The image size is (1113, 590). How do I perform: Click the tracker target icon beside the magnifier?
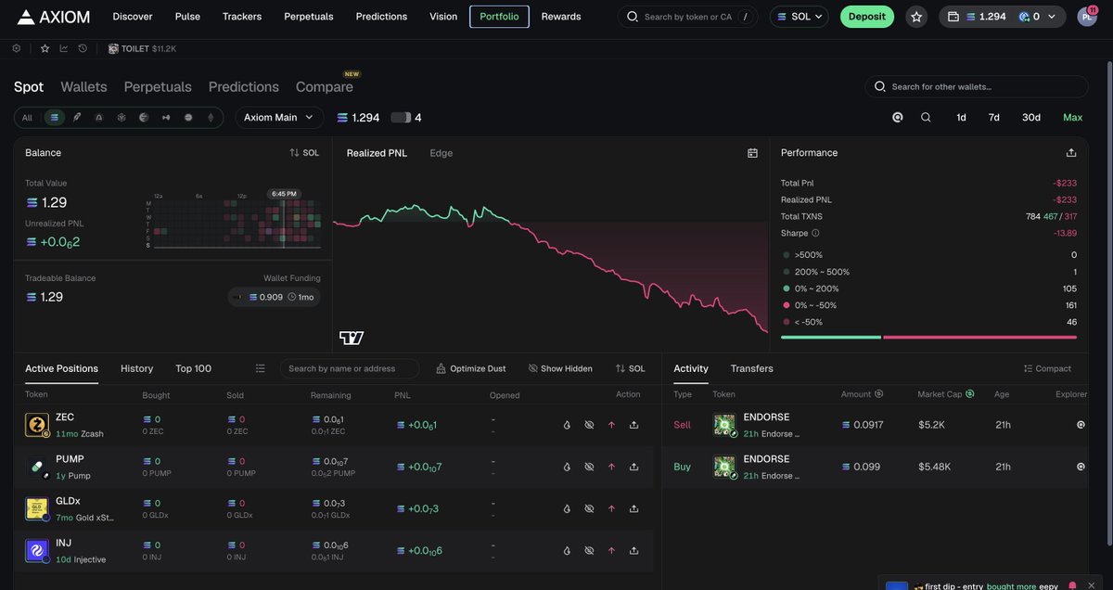coord(898,118)
